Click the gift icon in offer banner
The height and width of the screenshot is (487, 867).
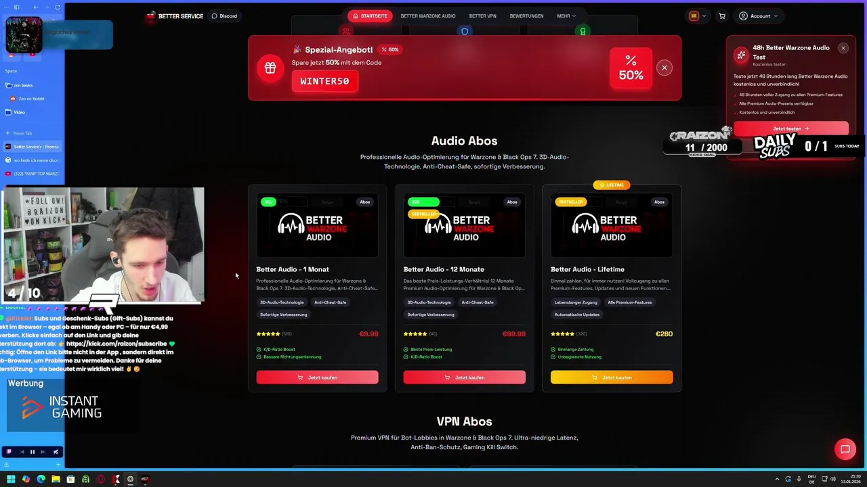[x=270, y=68]
